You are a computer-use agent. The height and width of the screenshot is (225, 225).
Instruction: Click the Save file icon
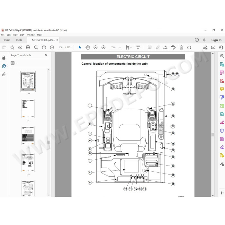pyautogui.click(x=4, y=47)
